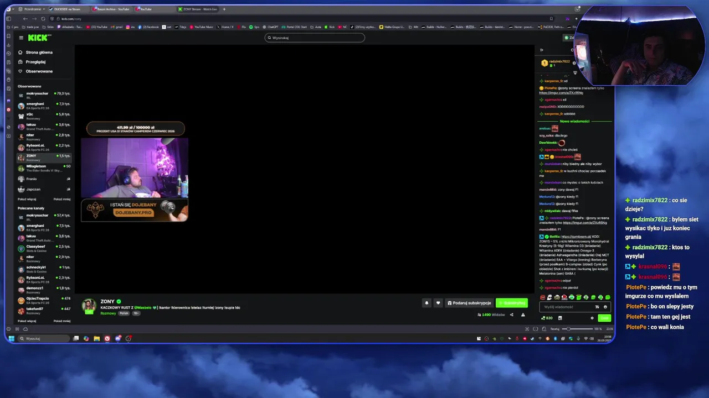Viewport: 709px width, 398px height.
Task: Click the @Masbelo mention in title
Action: click(142, 308)
